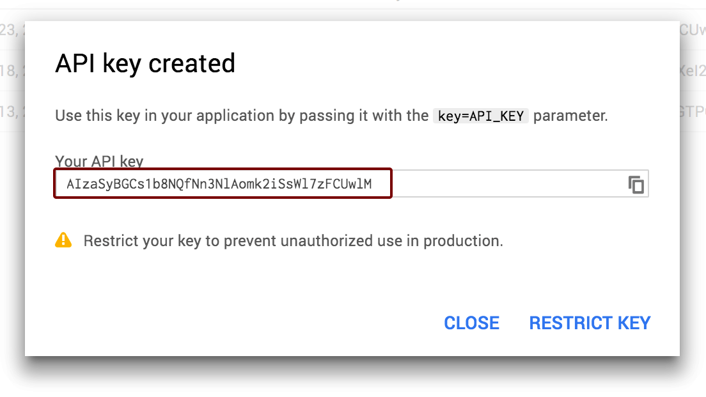This screenshot has width=706, height=397.
Task: Click the key=API_KEY code snippet
Action: [x=480, y=116]
